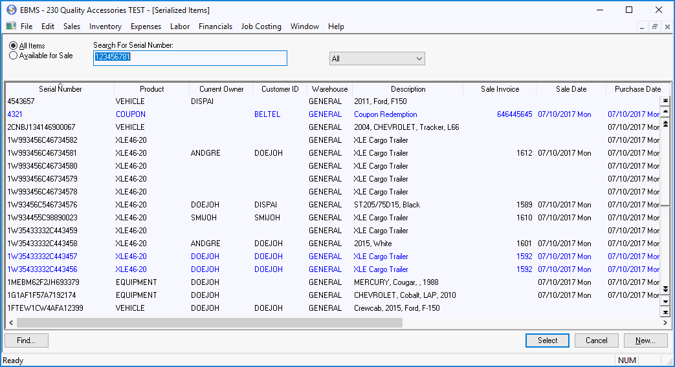Sort by Sale Date column header
This screenshot has height=367, width=675.
[571, 89]
